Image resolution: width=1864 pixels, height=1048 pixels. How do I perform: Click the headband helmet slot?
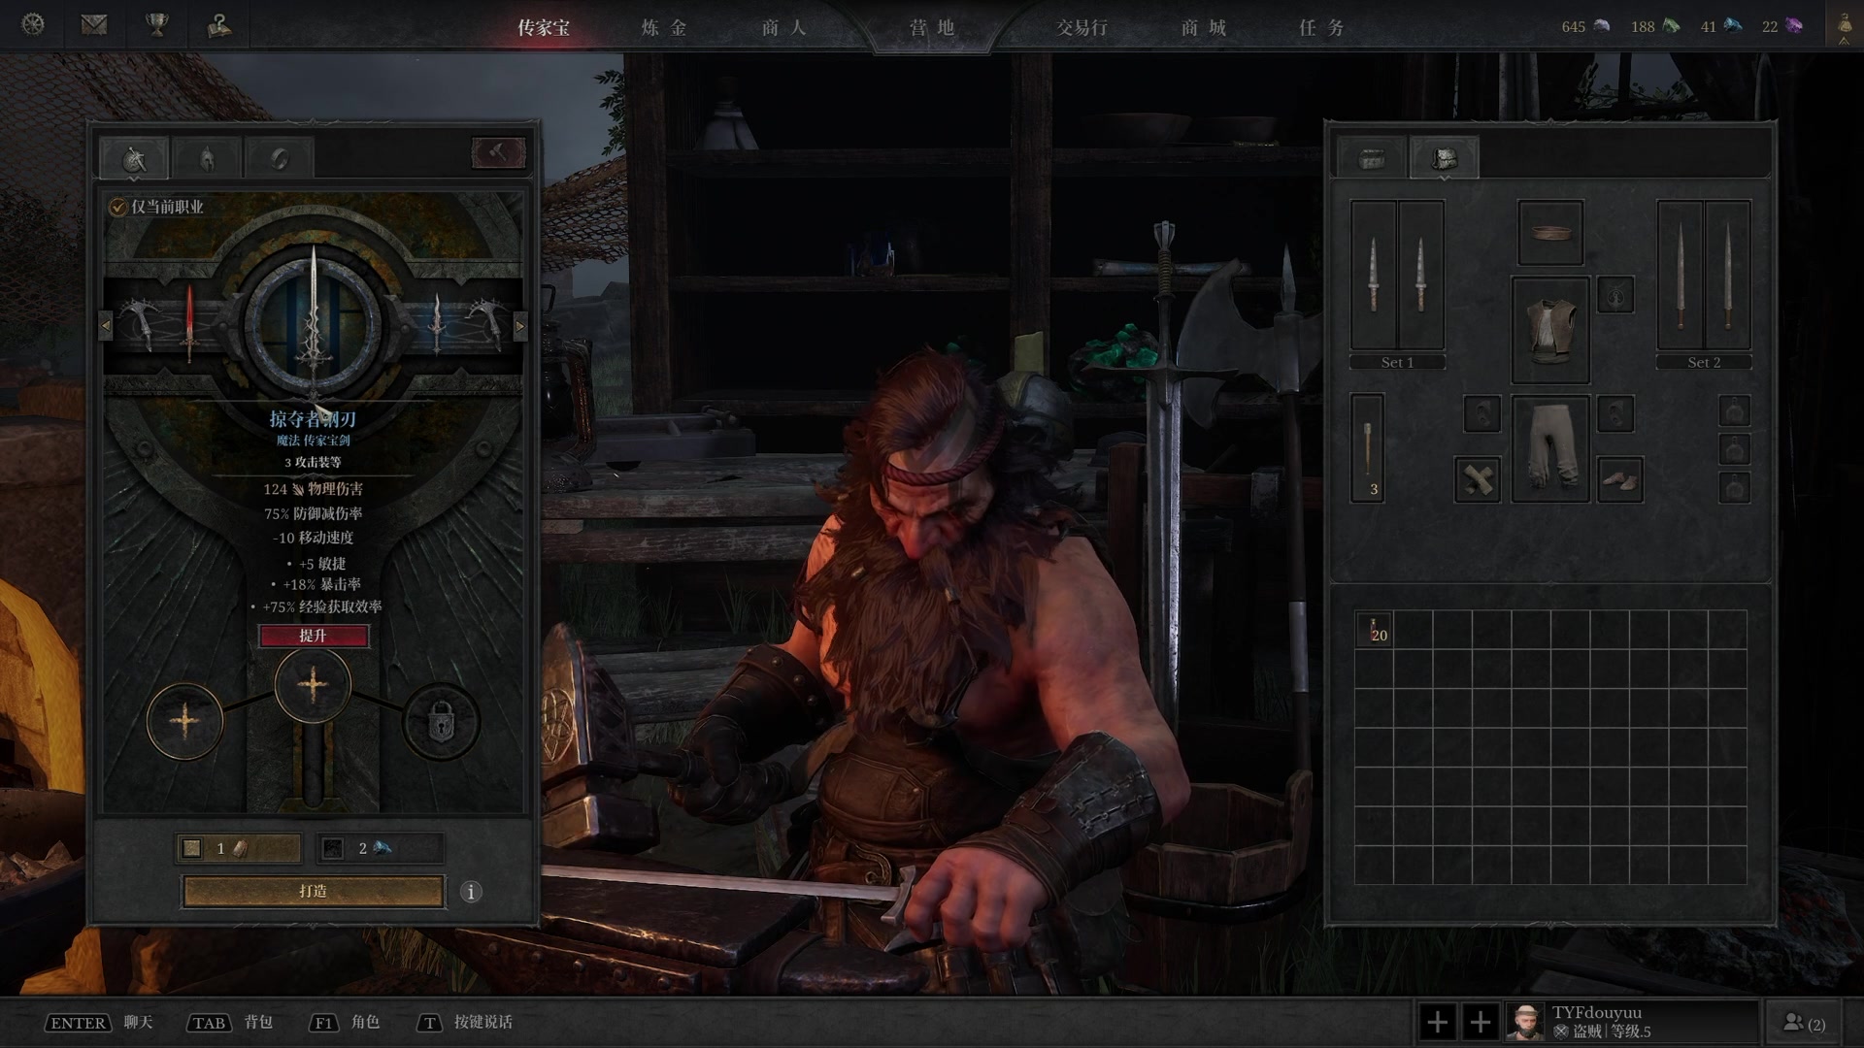tap(1550, 232)
